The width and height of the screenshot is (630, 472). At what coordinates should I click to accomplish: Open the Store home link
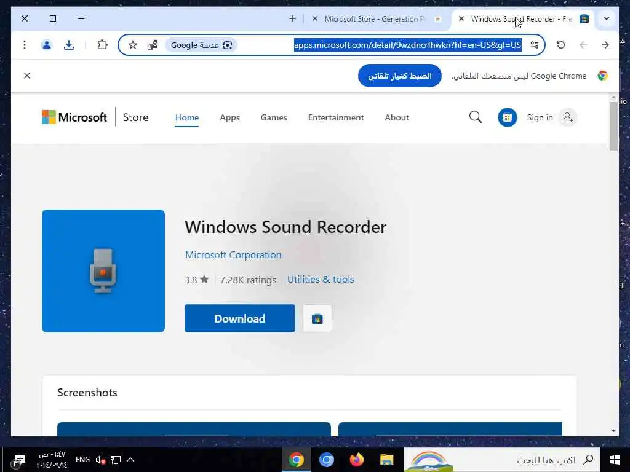pyautogui.click(x=135, y=117)
